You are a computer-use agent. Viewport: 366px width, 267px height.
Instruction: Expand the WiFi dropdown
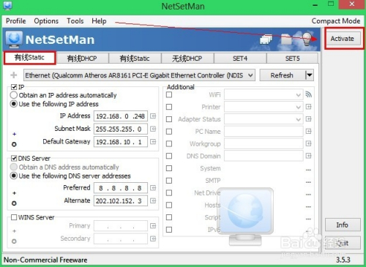pyautogui.click(x=298, y=94)
